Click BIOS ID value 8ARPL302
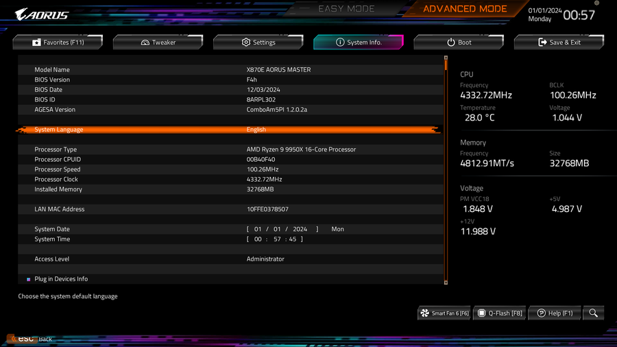 [x=261, y=99]
